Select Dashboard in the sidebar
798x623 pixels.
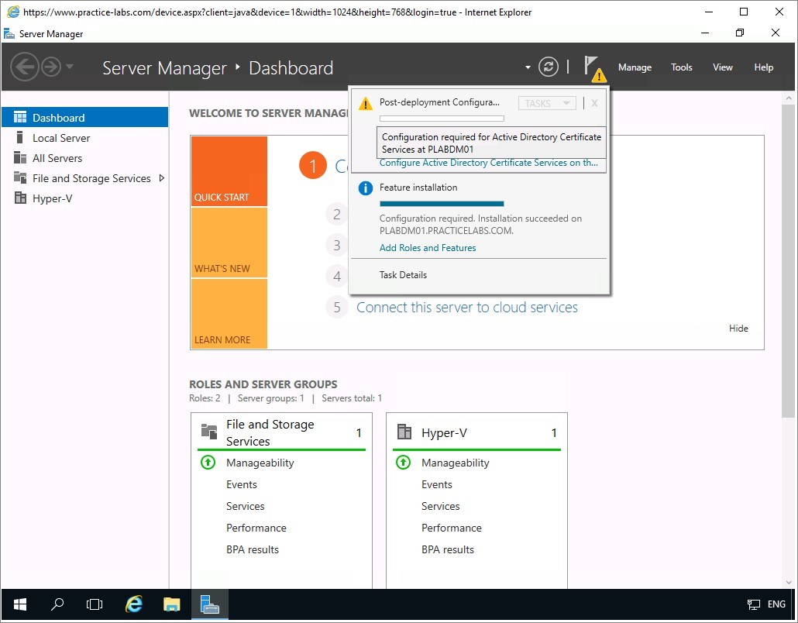click(85, 118)
